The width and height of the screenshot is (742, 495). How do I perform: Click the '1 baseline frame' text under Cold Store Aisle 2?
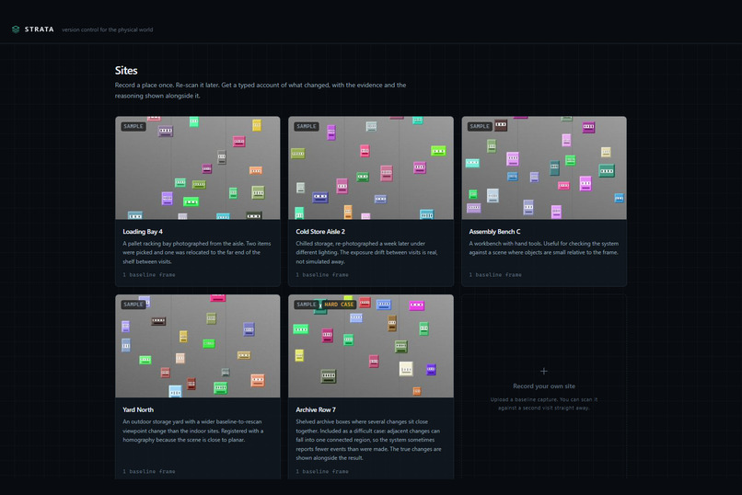(x=322, y=275)
